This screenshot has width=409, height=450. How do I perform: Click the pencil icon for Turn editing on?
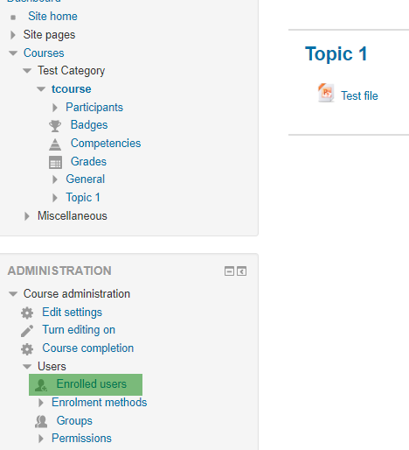(27, 331)
